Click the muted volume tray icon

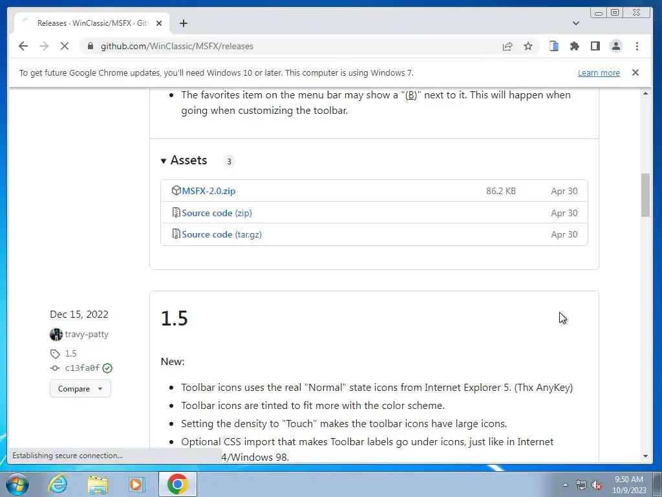coord(597,485)
